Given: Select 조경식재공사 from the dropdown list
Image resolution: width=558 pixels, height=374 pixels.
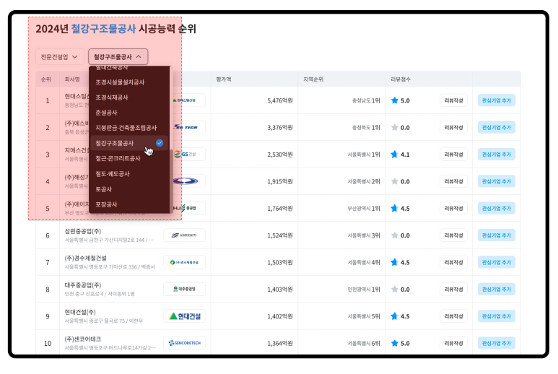Looking at the screenshot, I should [128, 97].
